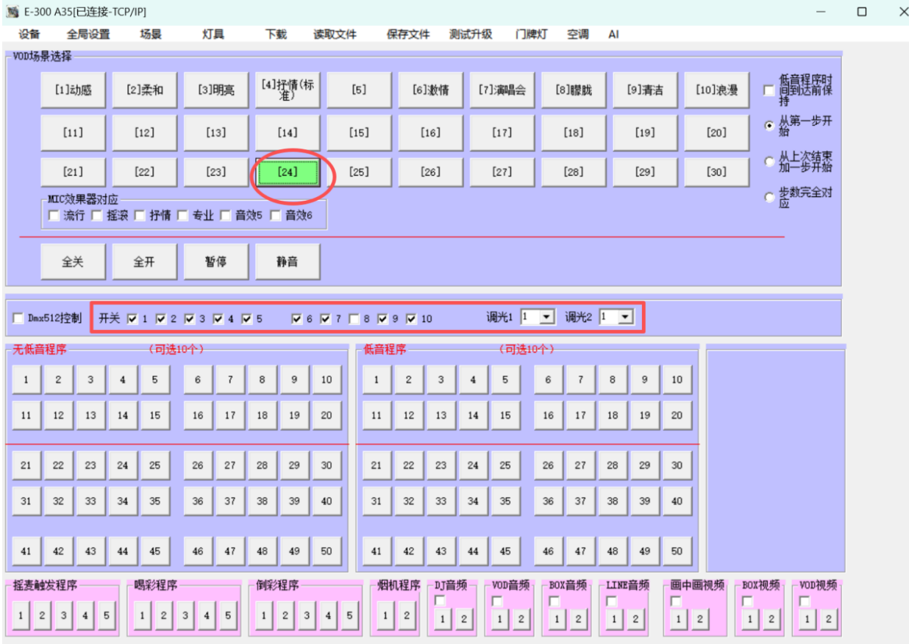
Task: Tick the 流行 MIC effect checkbox
Action: (x=54, y=215)
